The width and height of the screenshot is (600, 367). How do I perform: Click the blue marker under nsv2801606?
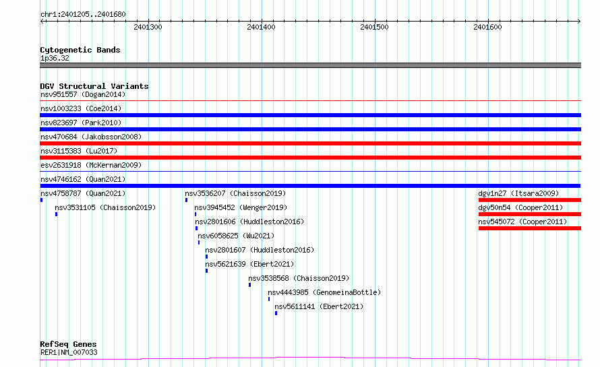[x=197, y=228]
